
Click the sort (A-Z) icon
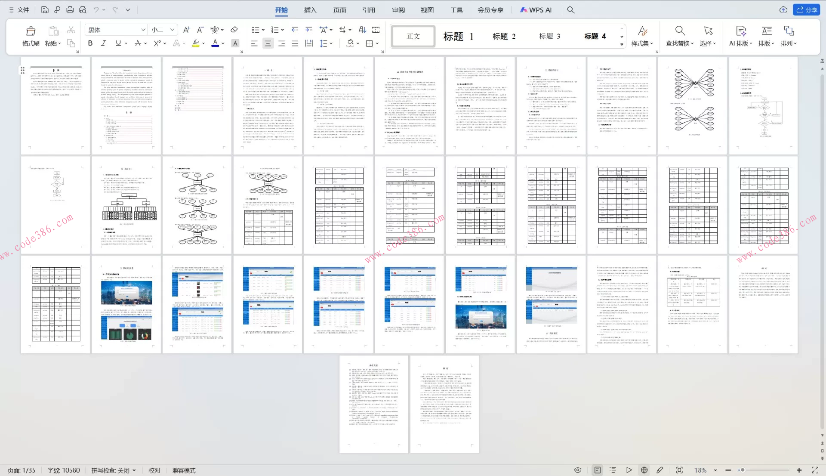click(x=362, y=30)
